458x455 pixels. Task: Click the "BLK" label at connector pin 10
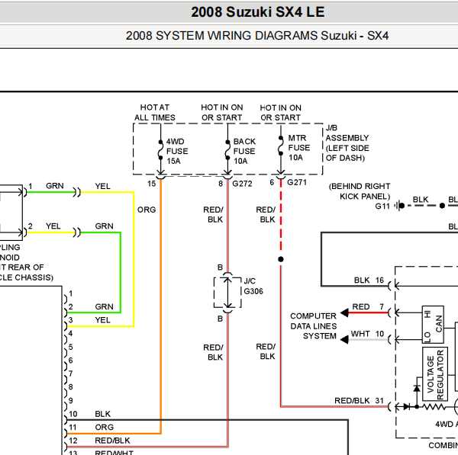(x=103, y=414)
